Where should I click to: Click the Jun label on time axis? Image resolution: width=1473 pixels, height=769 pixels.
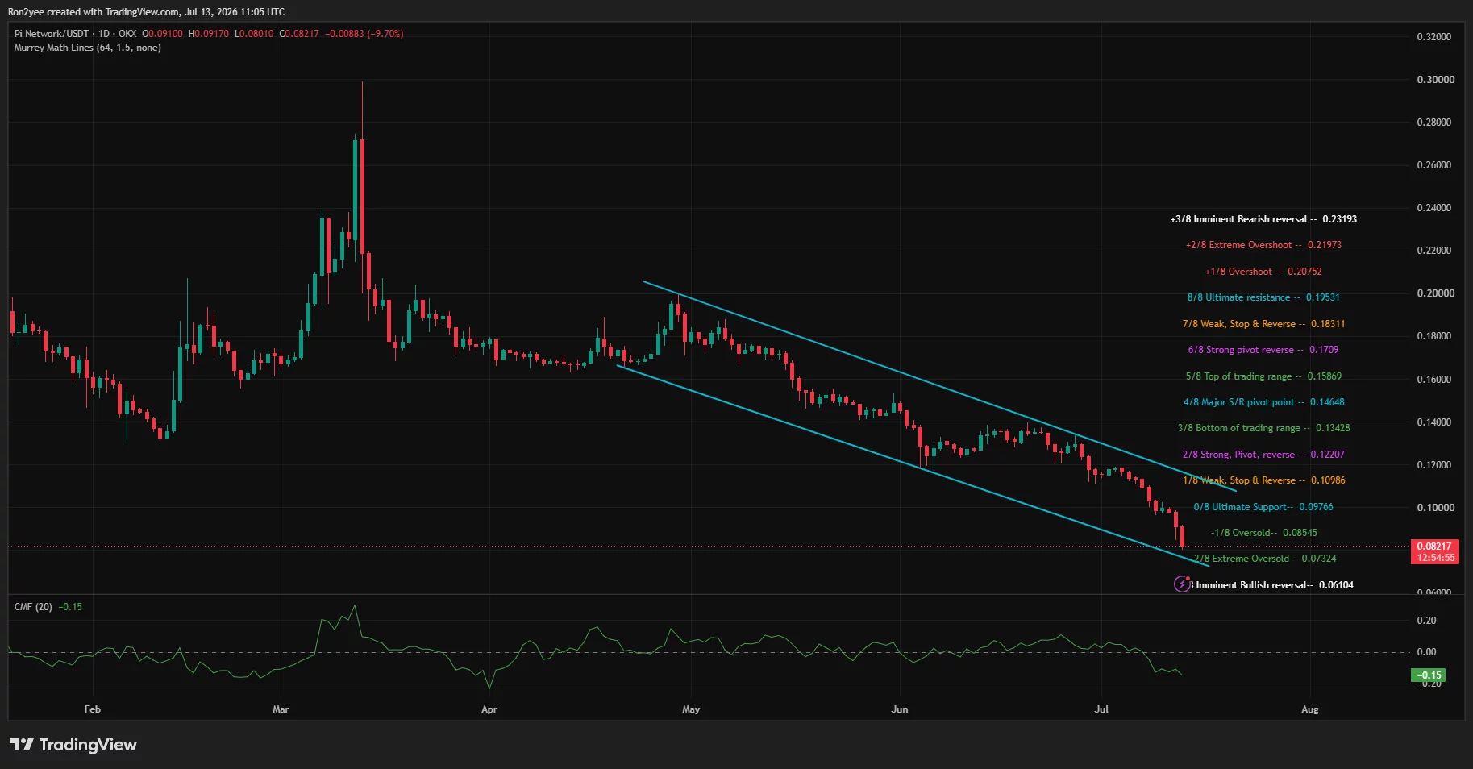(x=900, y=709)
